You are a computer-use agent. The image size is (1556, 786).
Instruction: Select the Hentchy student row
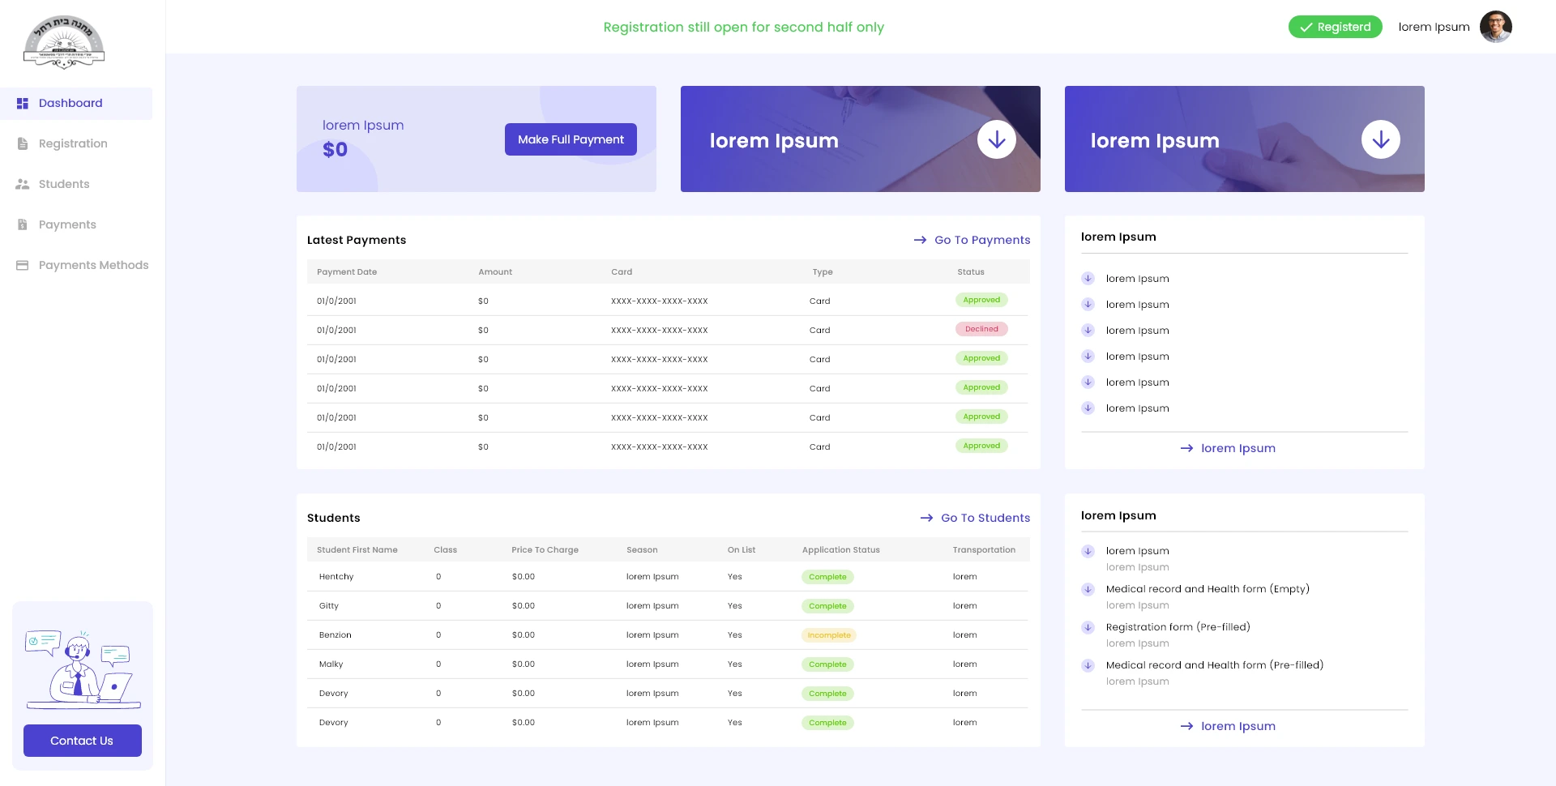[x=336, y=577]
